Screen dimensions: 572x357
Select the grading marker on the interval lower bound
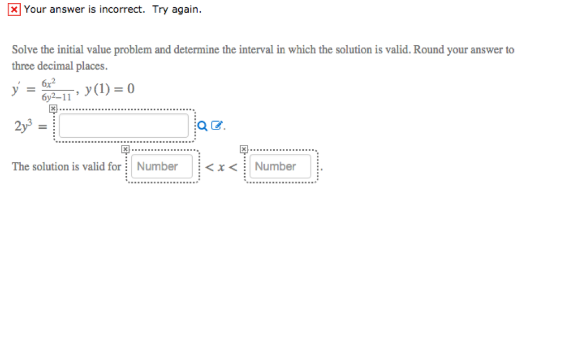(125, 149)
